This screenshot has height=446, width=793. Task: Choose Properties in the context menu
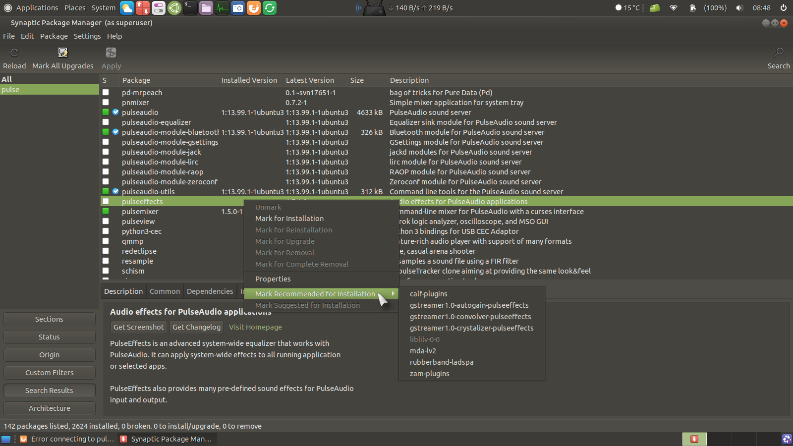tap(322, 279)
